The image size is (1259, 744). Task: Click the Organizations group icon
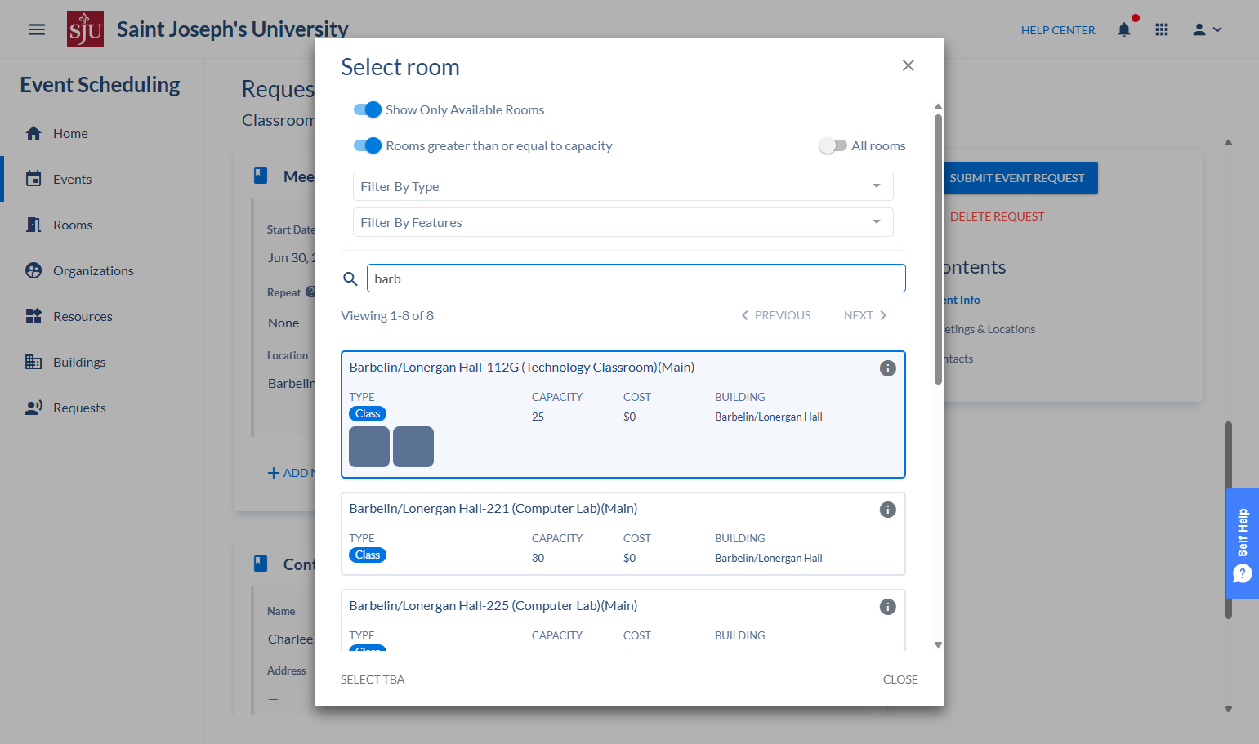pos(33,270)
